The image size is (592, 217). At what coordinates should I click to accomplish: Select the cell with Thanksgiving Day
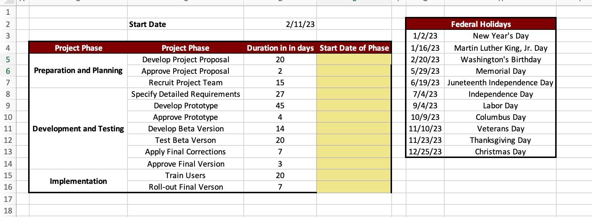pyautogui.click(x=500, y=140)
